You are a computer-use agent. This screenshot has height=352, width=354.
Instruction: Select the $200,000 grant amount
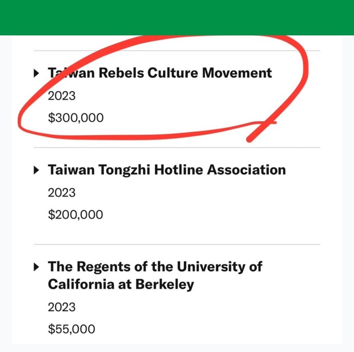pos(75,215)
